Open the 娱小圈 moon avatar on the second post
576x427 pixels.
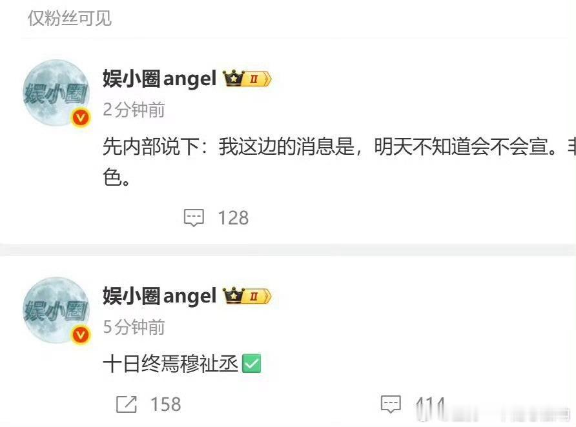click(56, 310)
